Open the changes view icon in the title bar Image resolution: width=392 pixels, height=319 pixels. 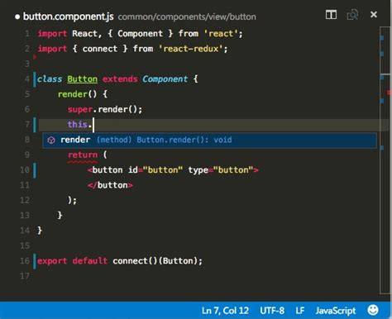352,14
